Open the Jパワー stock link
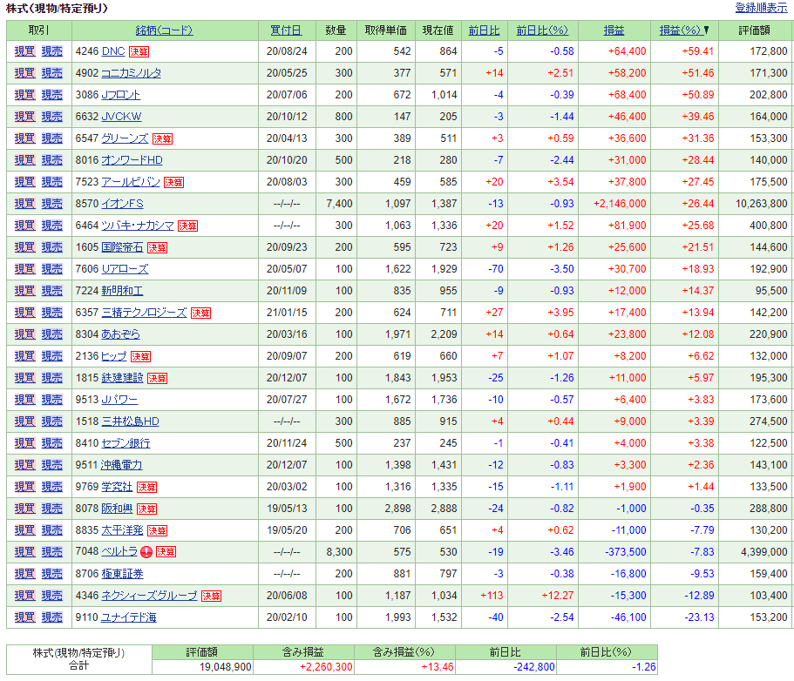The height and width of the screenshot is (681, 794). pos(119,399)
